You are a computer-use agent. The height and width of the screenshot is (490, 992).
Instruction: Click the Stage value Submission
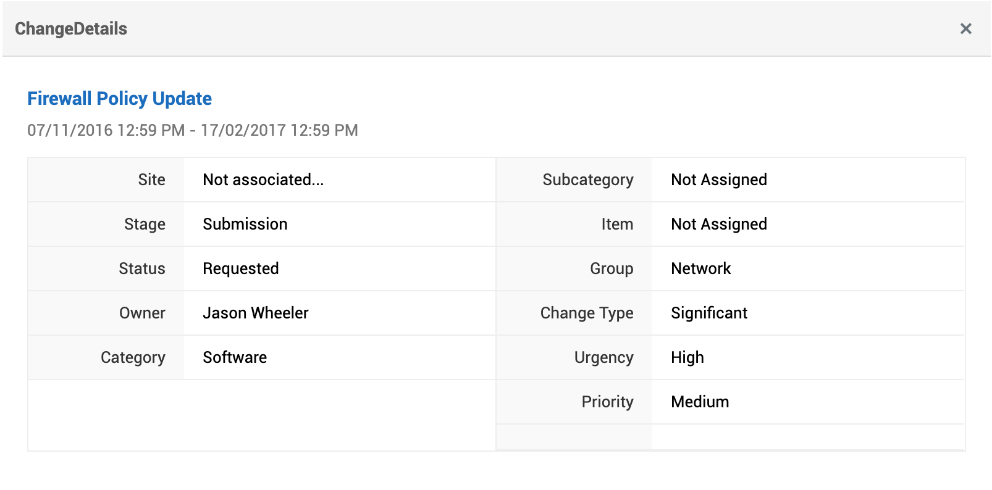pos(245,224)
